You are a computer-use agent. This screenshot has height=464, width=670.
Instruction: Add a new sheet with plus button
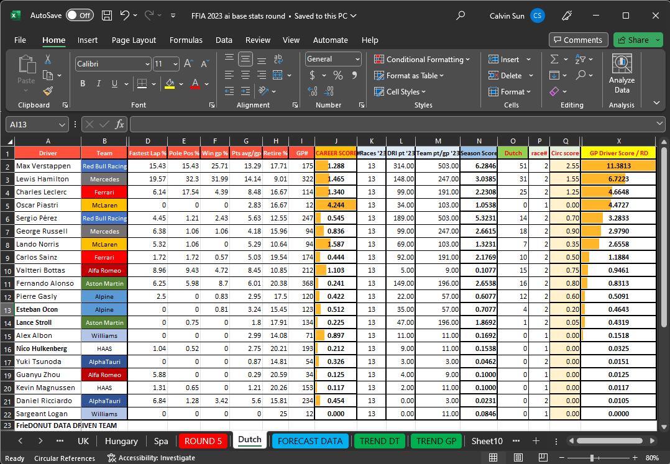(x=536, y=441)
